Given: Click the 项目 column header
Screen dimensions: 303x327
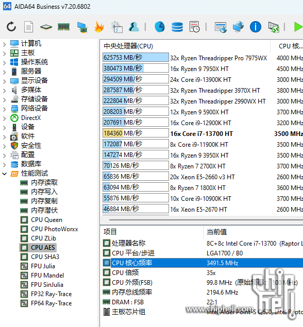Looking at the screenshot, I should click(x=151, y=232).
